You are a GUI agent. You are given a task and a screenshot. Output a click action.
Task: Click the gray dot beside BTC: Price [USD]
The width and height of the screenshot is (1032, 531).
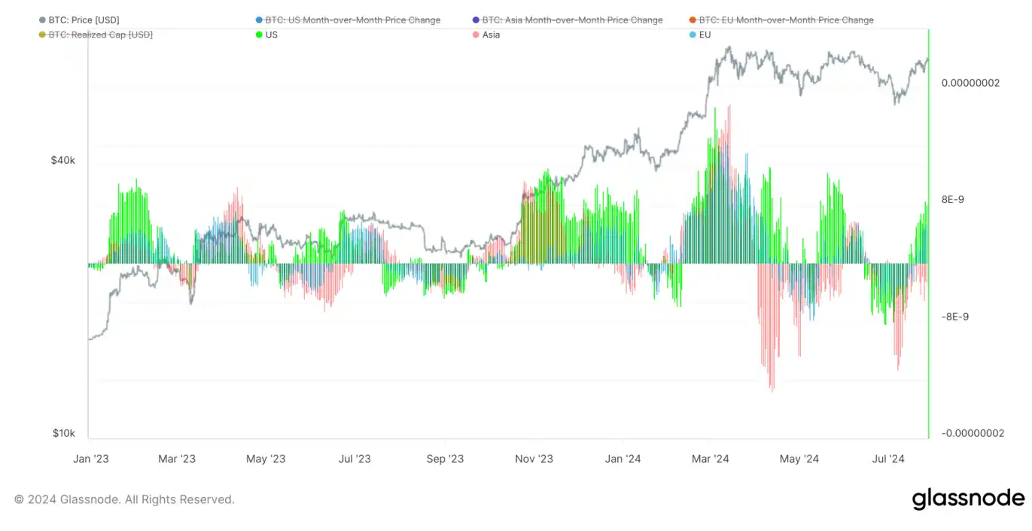click(x=42, y=20)
